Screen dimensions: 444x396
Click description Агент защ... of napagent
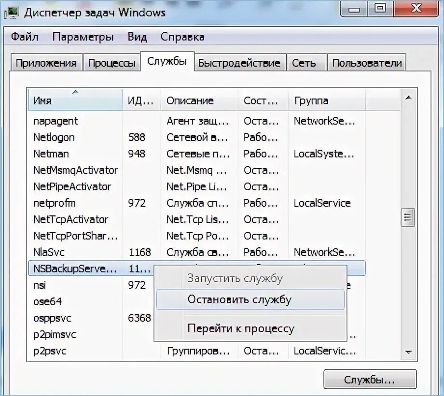click(x=197, y=121)
